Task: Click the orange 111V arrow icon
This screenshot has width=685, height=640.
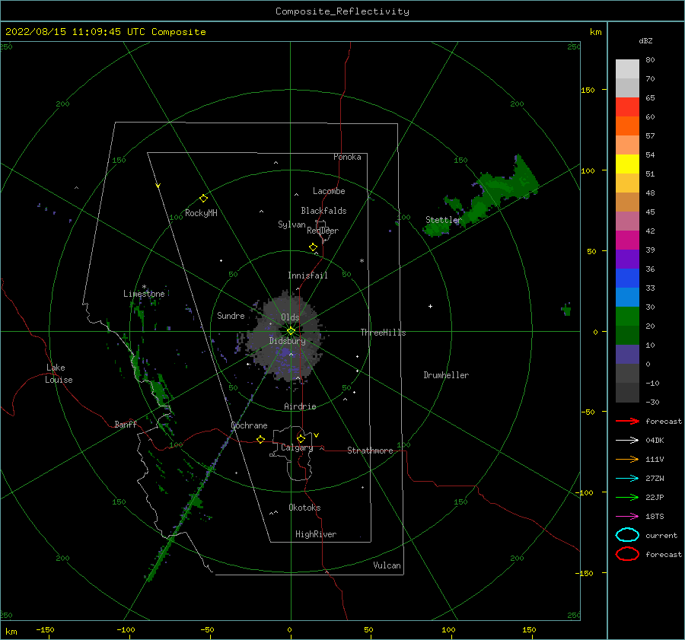Action: [627, 459]
